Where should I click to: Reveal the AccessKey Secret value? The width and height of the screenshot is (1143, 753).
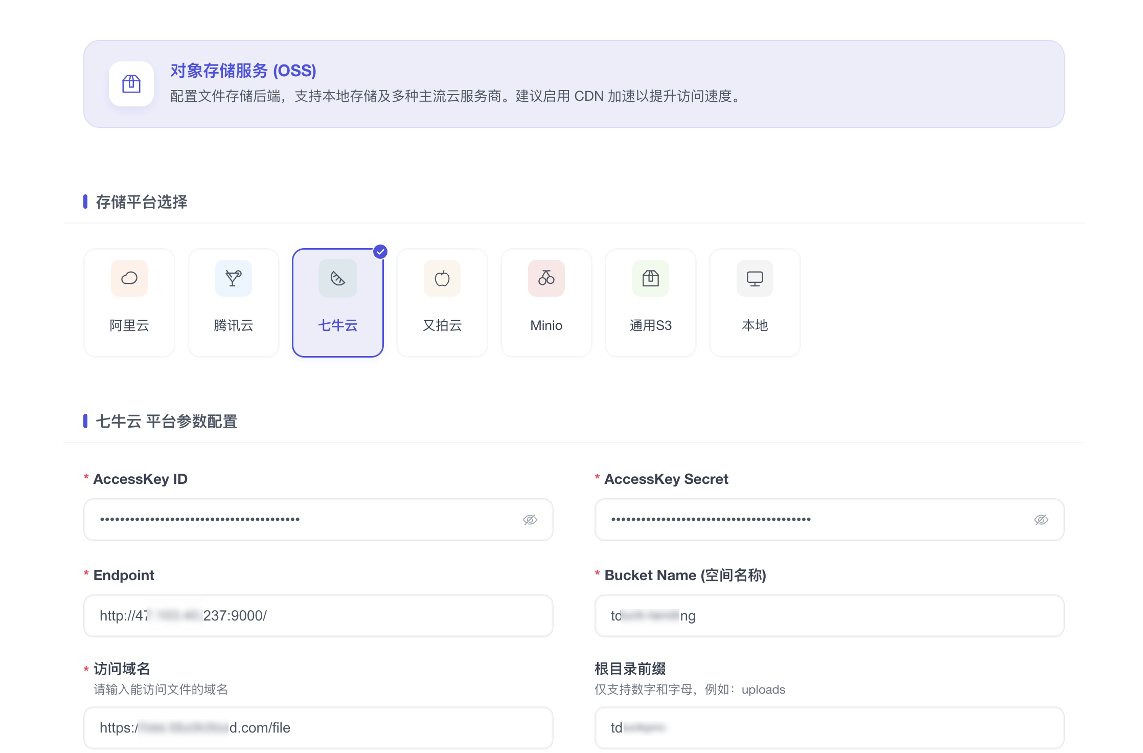pos(1041,520)
